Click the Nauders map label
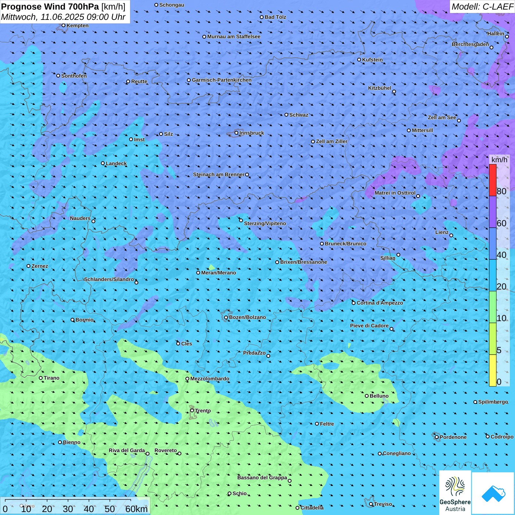Image resolution: width=515 pixels, height=515 pixels. pos(80,218)
